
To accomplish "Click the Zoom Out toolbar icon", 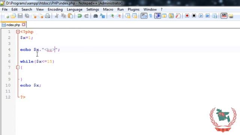I will click(x=118, y=16).
